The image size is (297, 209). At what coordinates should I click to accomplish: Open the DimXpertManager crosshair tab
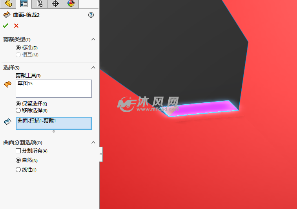click(55, 4)
